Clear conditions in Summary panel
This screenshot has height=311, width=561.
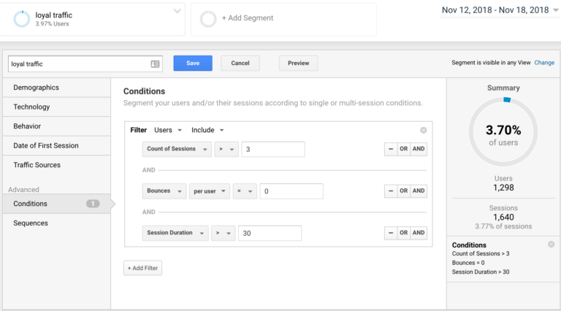click(551, 244)
